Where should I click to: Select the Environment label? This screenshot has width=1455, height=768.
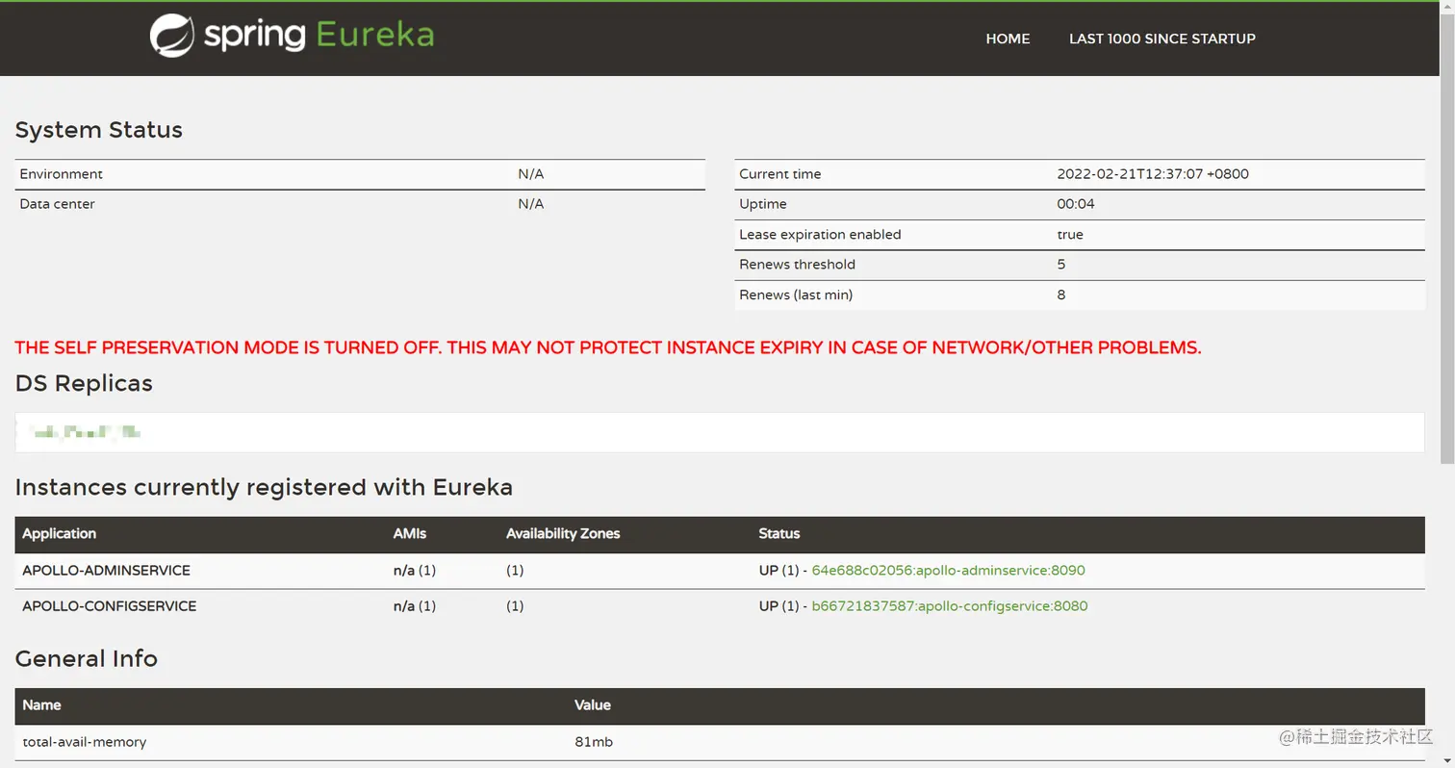[61, 174]
